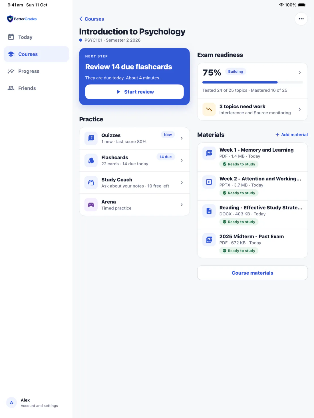Click the Building status badge

click(235, 72)
